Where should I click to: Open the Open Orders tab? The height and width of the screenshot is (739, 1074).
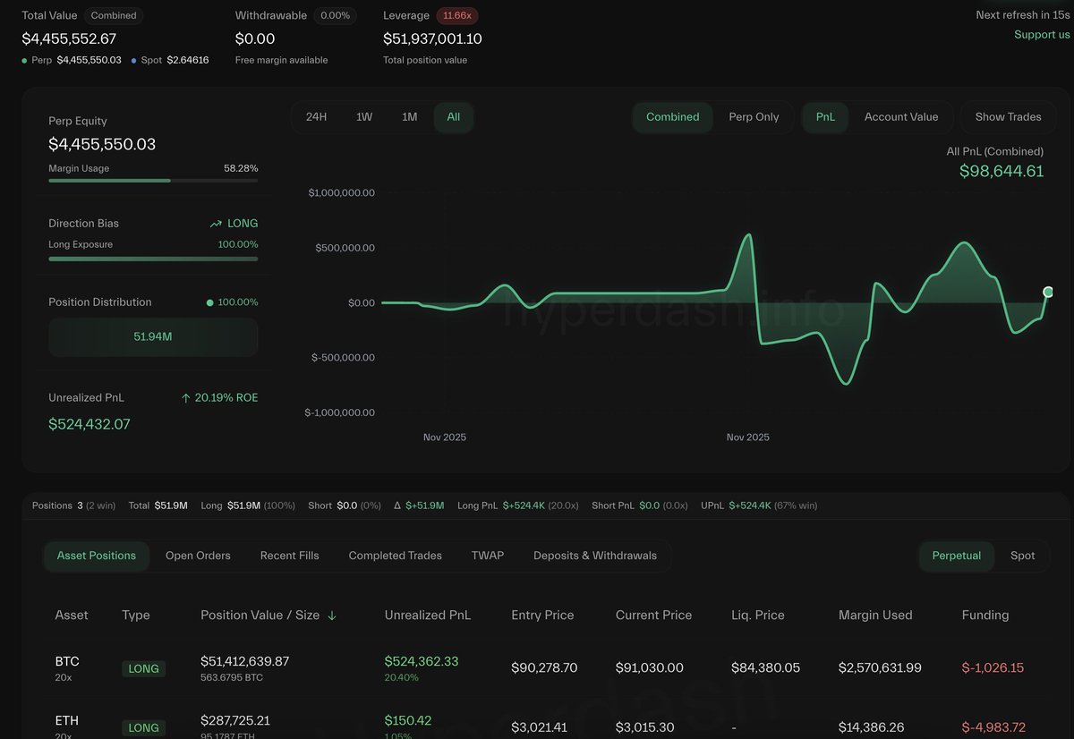pos(198,556)
